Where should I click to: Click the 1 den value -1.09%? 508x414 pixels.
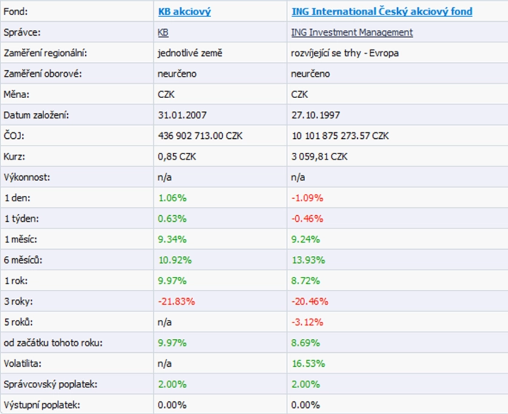(307, 198)
